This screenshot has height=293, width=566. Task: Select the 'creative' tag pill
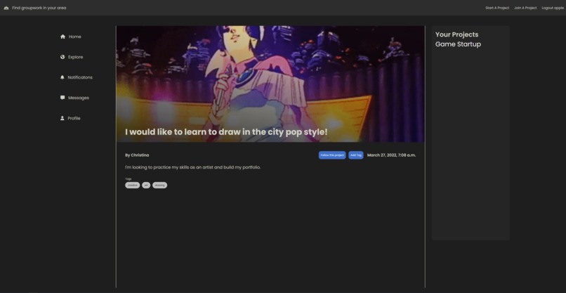133,185
